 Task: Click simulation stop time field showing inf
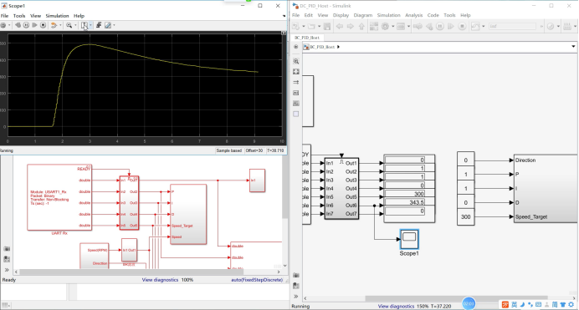[x=512, y=26]
